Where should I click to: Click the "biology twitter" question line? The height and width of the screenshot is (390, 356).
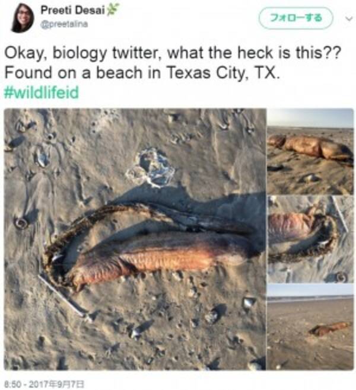[172, 53]
